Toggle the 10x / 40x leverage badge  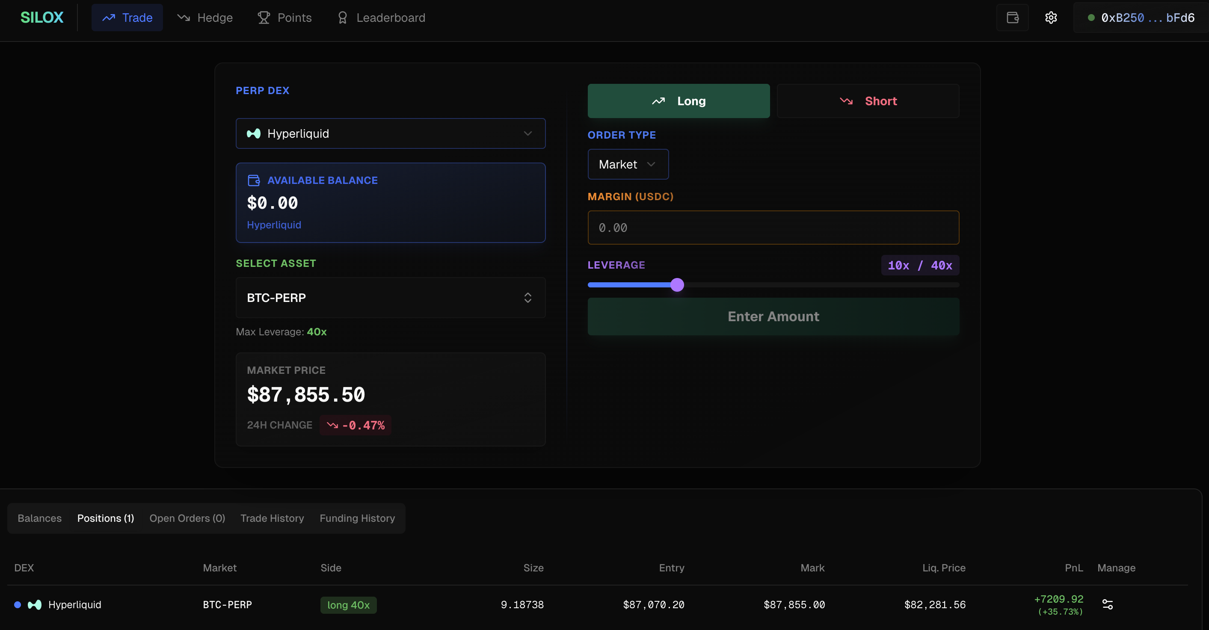(x=919, y=265)
